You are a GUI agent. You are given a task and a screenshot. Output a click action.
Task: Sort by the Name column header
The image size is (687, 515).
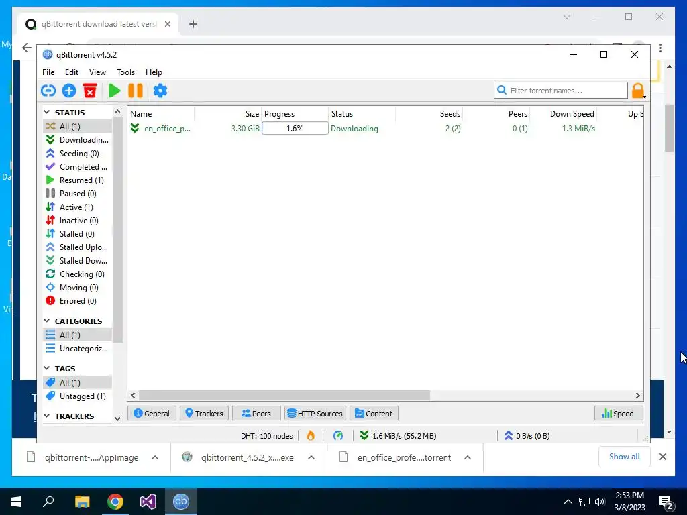point(161,114)
